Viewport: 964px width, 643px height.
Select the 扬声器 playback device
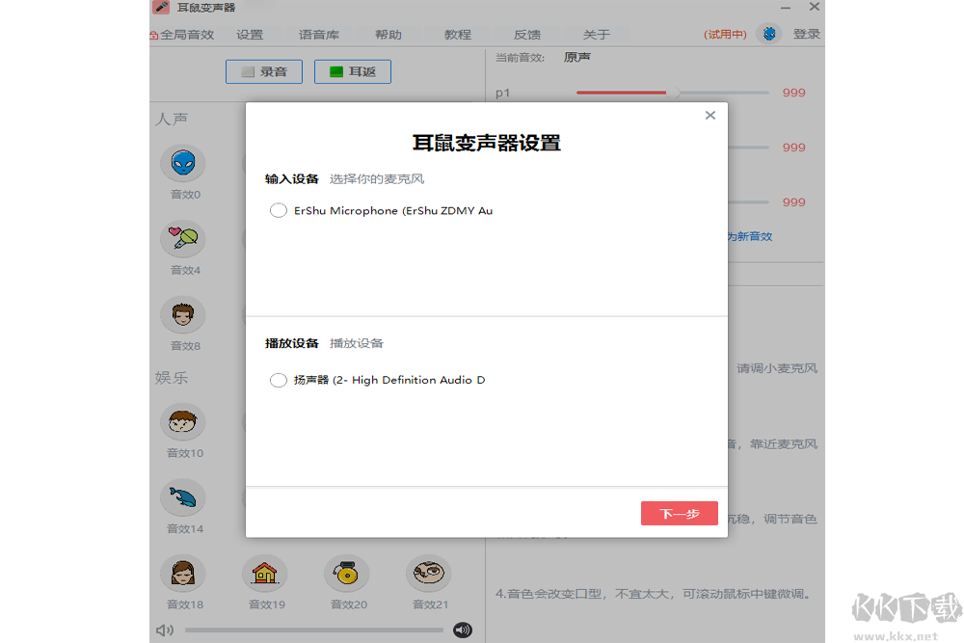coord(279,379)
